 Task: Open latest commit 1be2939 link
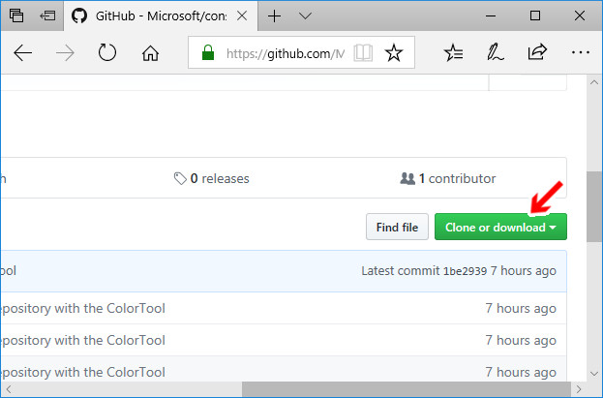pyautogui.click(x=465, y=271)
